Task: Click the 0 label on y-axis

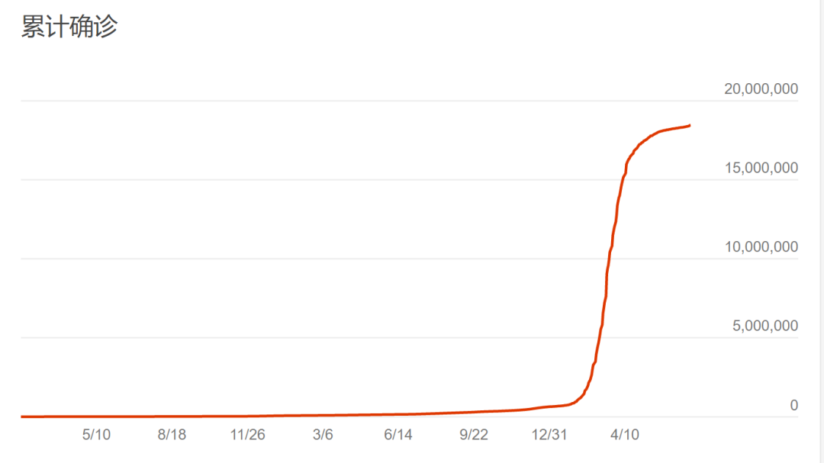Action: pyautogui.click(x=793, y=405)
